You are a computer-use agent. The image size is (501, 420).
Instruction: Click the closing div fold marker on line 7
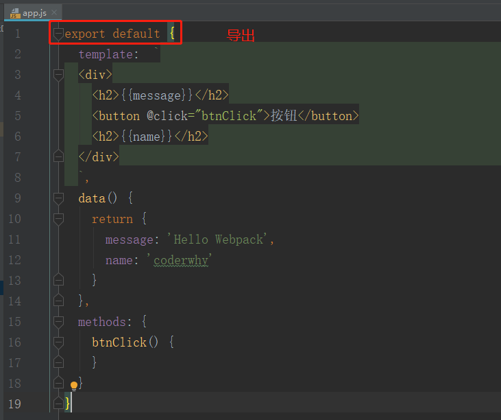[58, 156]
